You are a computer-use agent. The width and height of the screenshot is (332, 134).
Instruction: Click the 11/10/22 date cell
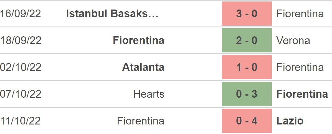(21, 121)
